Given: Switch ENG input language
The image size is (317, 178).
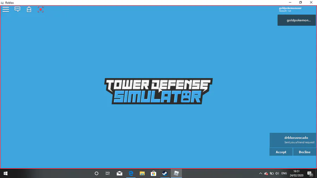Looking at the screenshot, I should click(284, 173).
